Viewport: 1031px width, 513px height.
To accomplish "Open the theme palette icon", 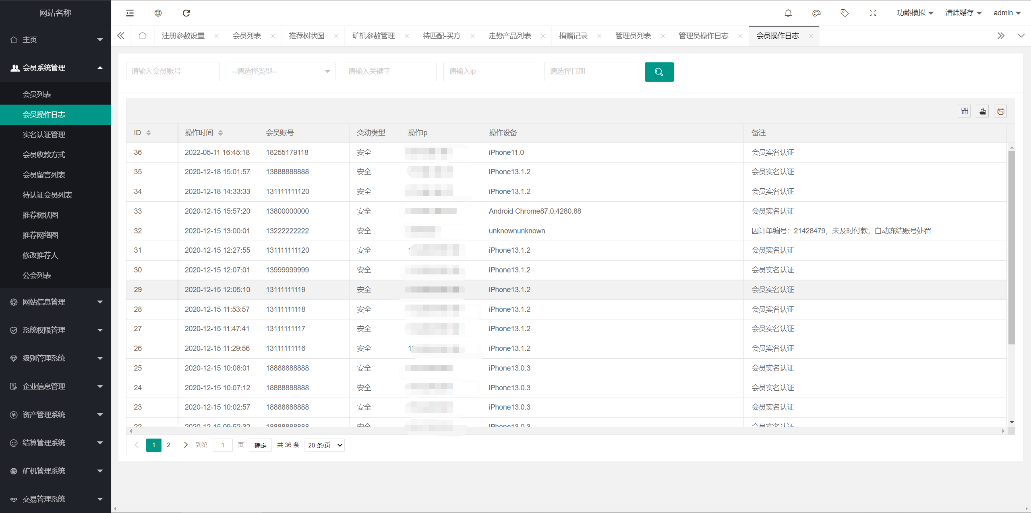I will pyautogui.click(x=816, y=13).
